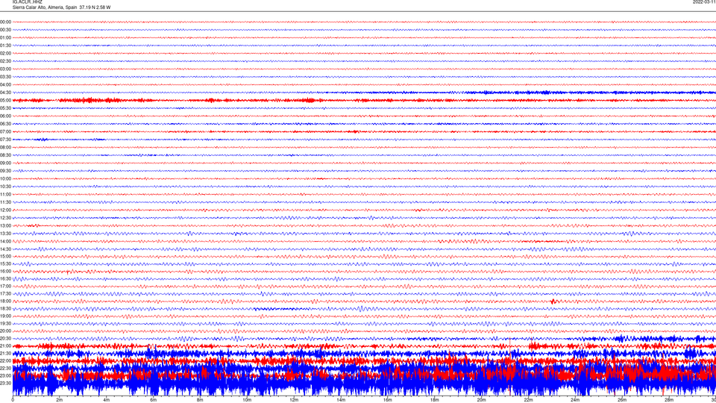Click the channel code 'IG.ACLR..HHZ' header
Screen dimensions: 716x403
[x=28, y=1]
